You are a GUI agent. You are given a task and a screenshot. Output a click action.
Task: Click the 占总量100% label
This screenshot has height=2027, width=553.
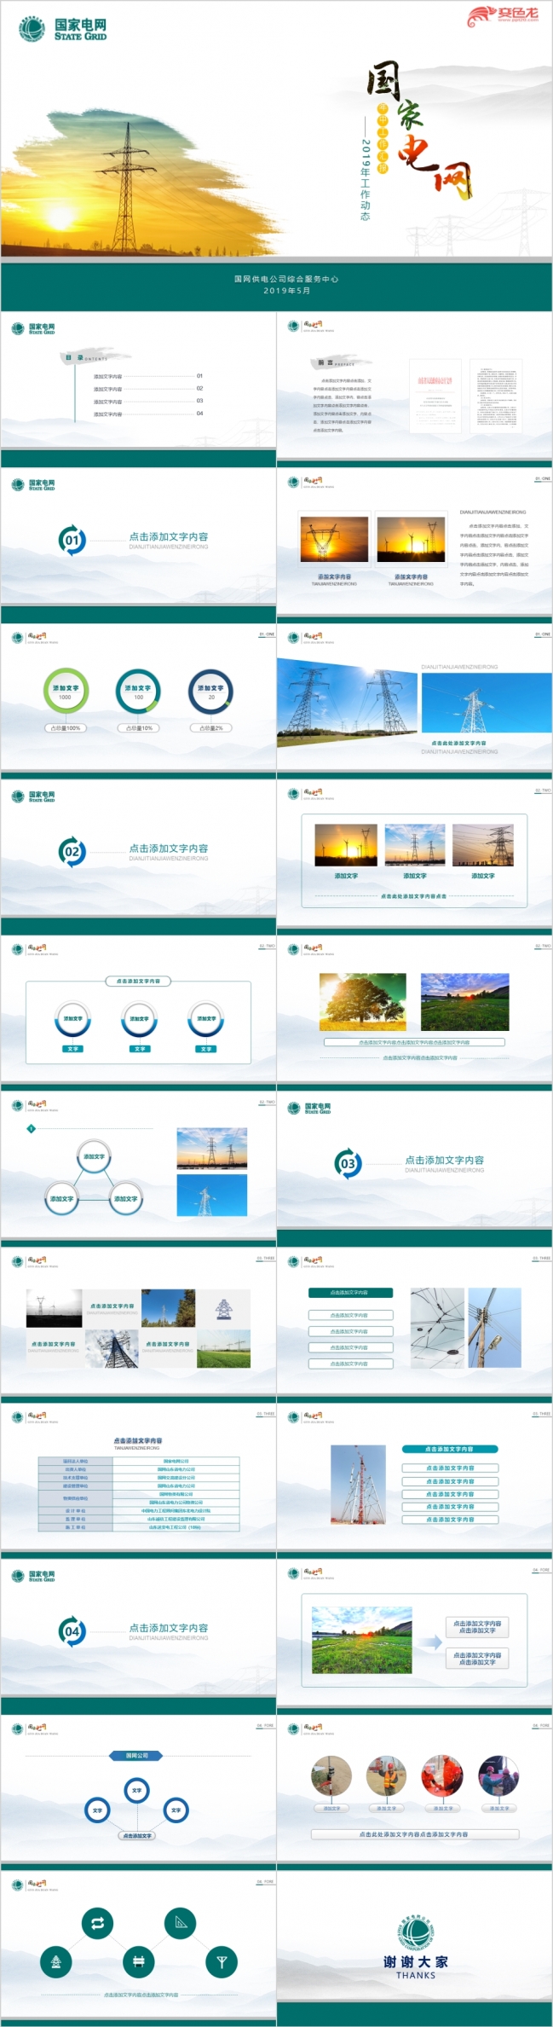tap(65, 728)
